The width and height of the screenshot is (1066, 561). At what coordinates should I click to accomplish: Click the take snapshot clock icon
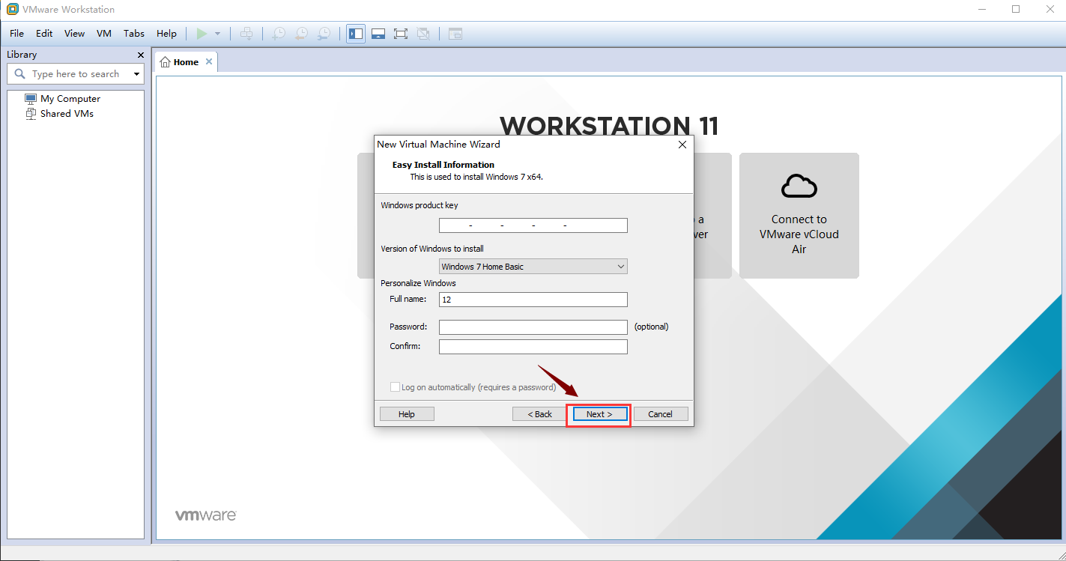[x=279, y=34]
